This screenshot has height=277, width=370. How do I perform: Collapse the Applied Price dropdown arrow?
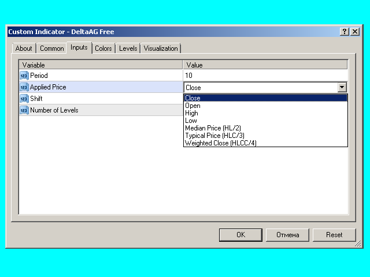[x=342, y=87]
